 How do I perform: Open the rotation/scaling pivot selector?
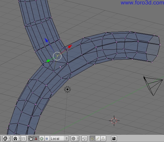pos(17,139)
